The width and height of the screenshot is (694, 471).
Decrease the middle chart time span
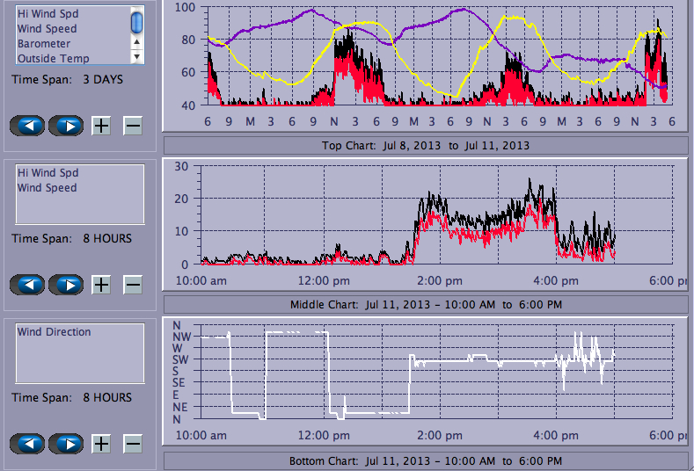click(132, 285)
